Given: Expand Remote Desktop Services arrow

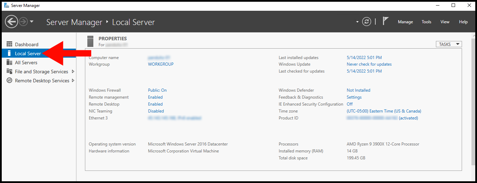Looking at the screenshot, I should click(73, 81).
